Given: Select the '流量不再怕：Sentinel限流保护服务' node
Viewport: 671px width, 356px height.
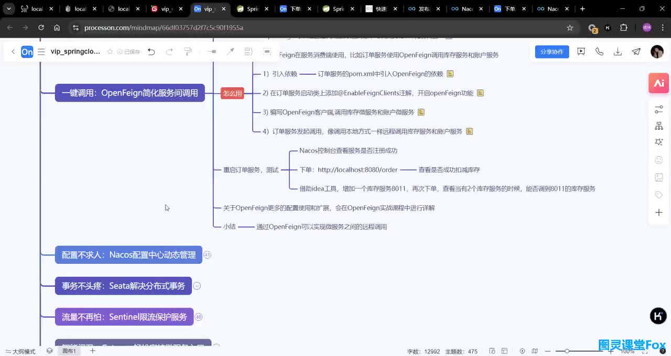Looking at the screenshot, I should (124, 317).
